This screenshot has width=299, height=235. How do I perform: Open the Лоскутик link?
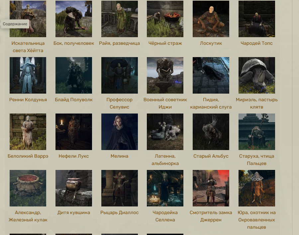[211, 43]
